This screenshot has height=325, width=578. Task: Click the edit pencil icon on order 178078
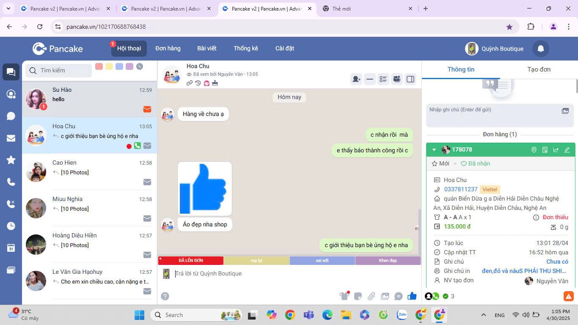tap(567, 150)
